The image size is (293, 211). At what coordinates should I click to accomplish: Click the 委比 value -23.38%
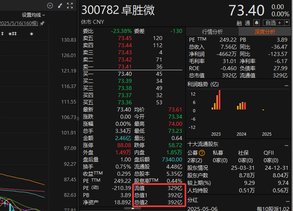coord(121,31)
